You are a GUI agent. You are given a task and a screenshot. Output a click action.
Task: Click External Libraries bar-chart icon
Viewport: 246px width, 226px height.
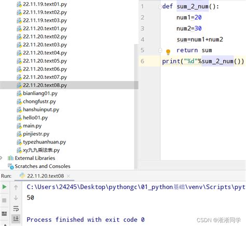(10, 158)
